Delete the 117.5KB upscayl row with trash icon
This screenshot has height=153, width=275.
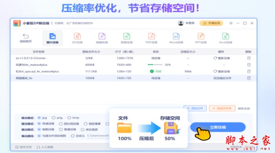249,71
